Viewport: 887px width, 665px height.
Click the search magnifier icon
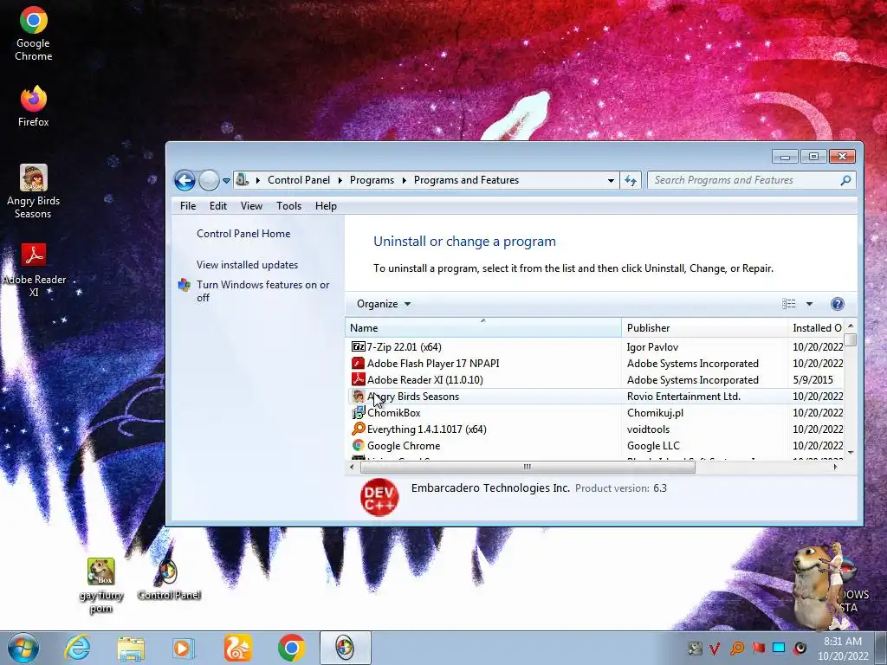pos(845,180)
